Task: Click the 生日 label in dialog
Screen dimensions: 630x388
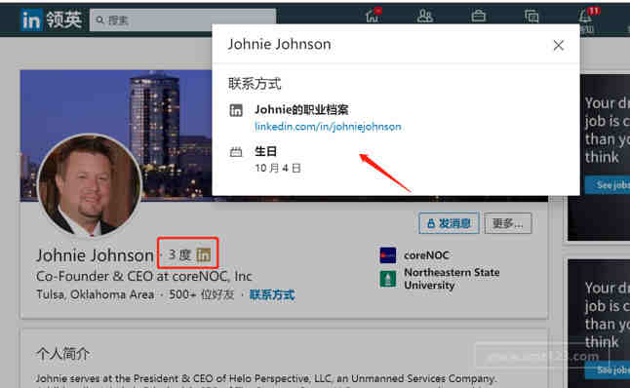Action: point(265,151)
